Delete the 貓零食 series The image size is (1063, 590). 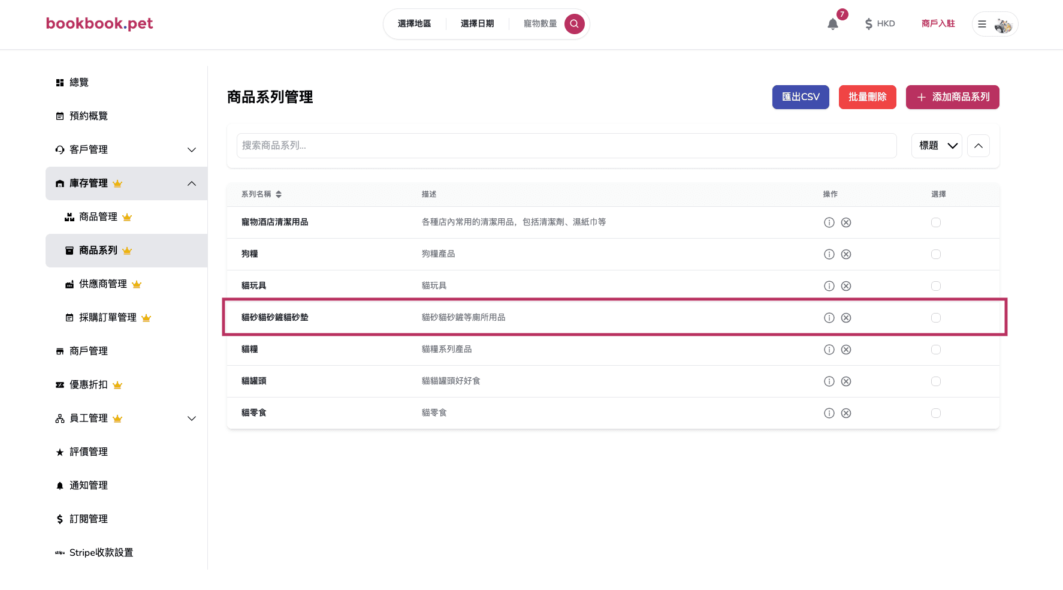coord(845,413)
